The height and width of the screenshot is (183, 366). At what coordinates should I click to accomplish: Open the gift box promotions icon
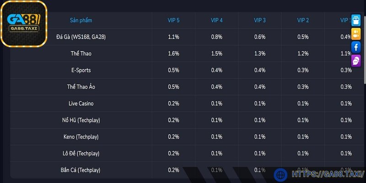tap(356, 19)
